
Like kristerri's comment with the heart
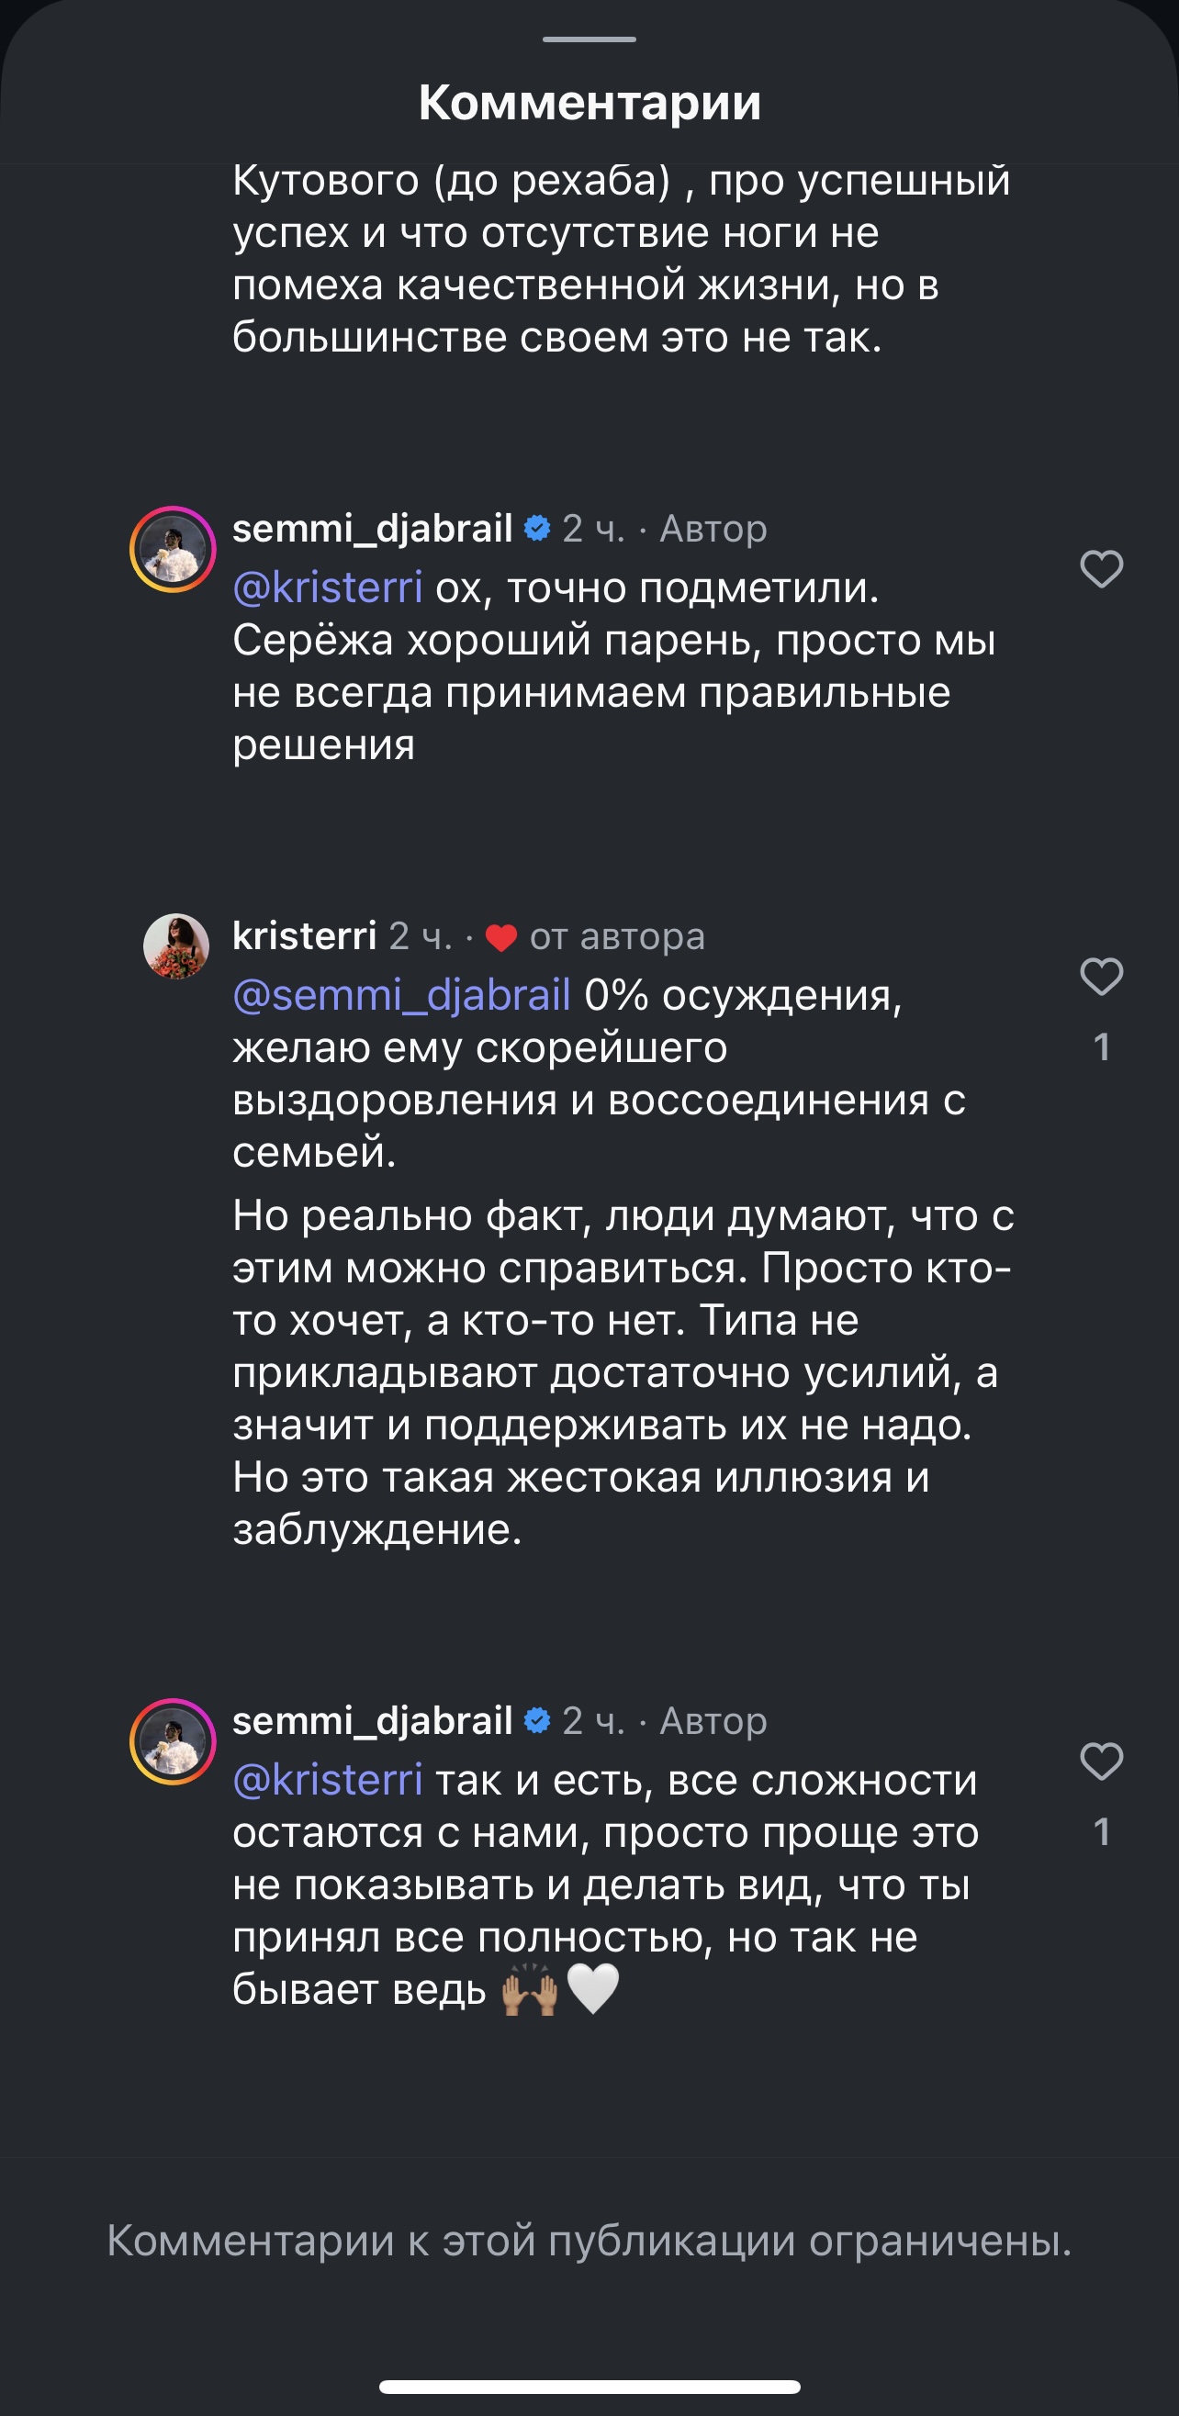1101,978
